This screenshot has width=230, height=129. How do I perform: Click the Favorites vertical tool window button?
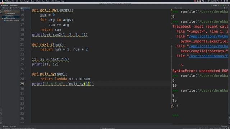(x=1, y=121)
